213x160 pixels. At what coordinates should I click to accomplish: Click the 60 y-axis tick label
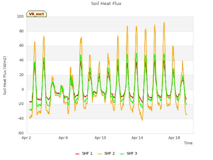[21, 46]
